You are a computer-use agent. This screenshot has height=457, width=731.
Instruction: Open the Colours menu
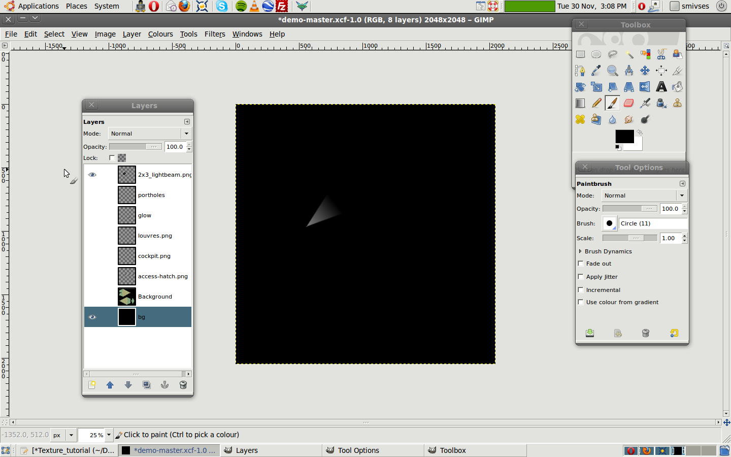(160, 34)
